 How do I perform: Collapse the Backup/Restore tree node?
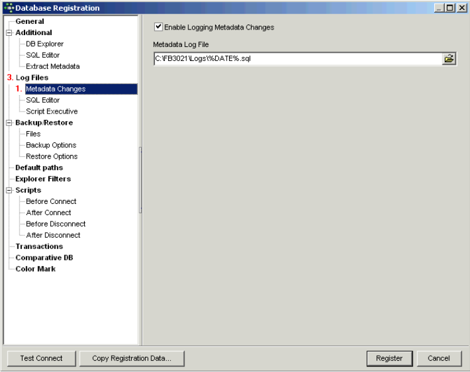pyautogui.click(x=9, y=123)
